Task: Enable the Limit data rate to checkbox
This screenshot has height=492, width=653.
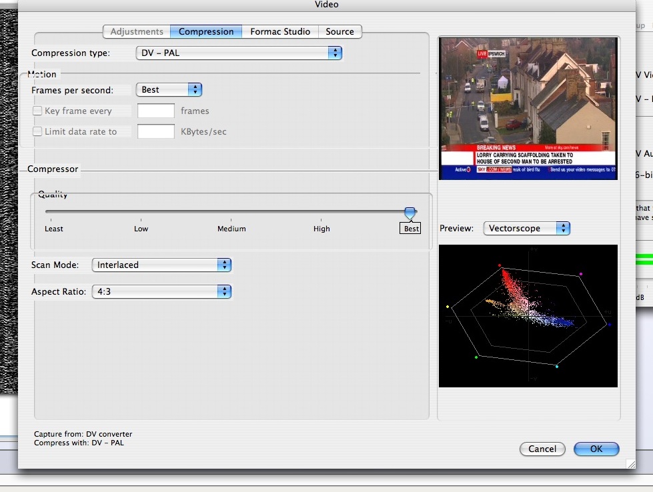Action: [x=37, y=131]
